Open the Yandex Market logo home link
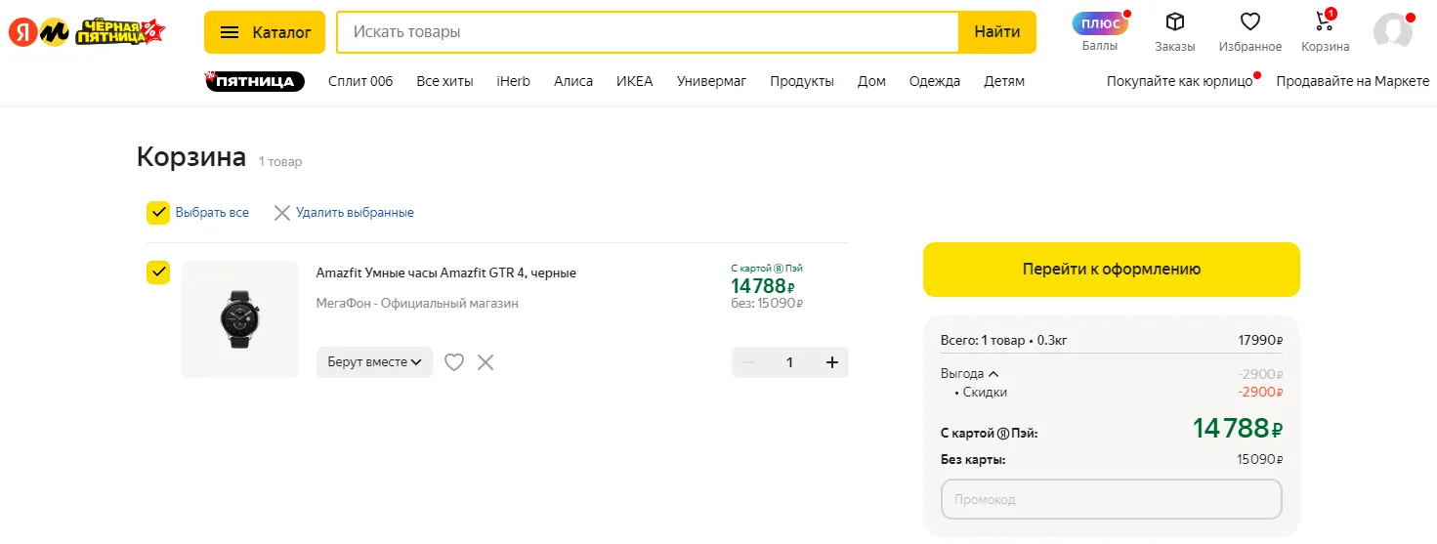The height and width of the screenshot is (544, 1437). tap(39, 32)
